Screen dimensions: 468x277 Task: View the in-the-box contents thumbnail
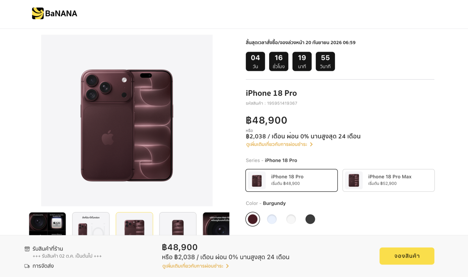point(91,224)
